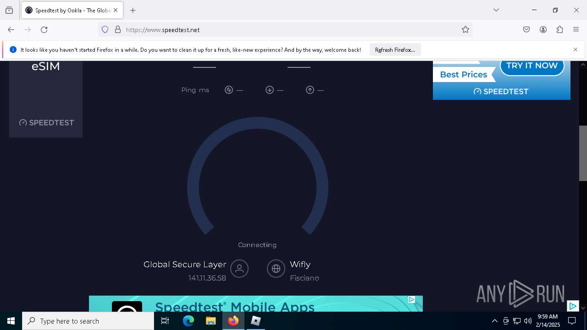Open the Firefox application menu

click(576, 30)
